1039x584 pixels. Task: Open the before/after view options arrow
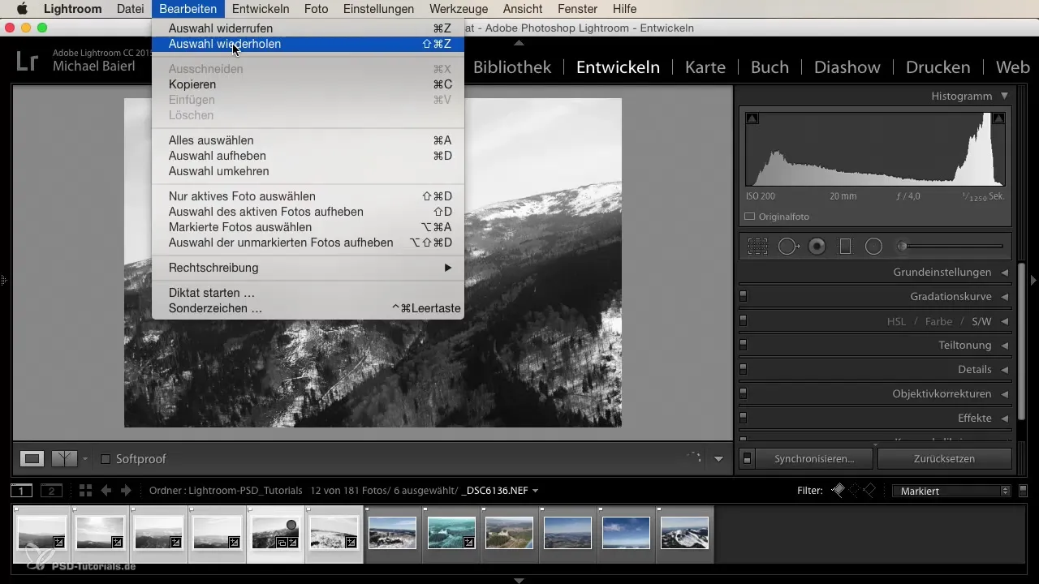tap(85, 459)
